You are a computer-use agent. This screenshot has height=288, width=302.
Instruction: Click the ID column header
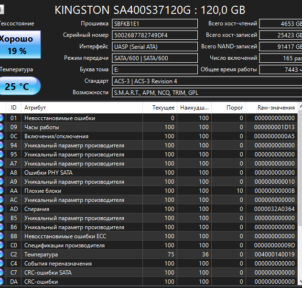[x=13, y=108]
